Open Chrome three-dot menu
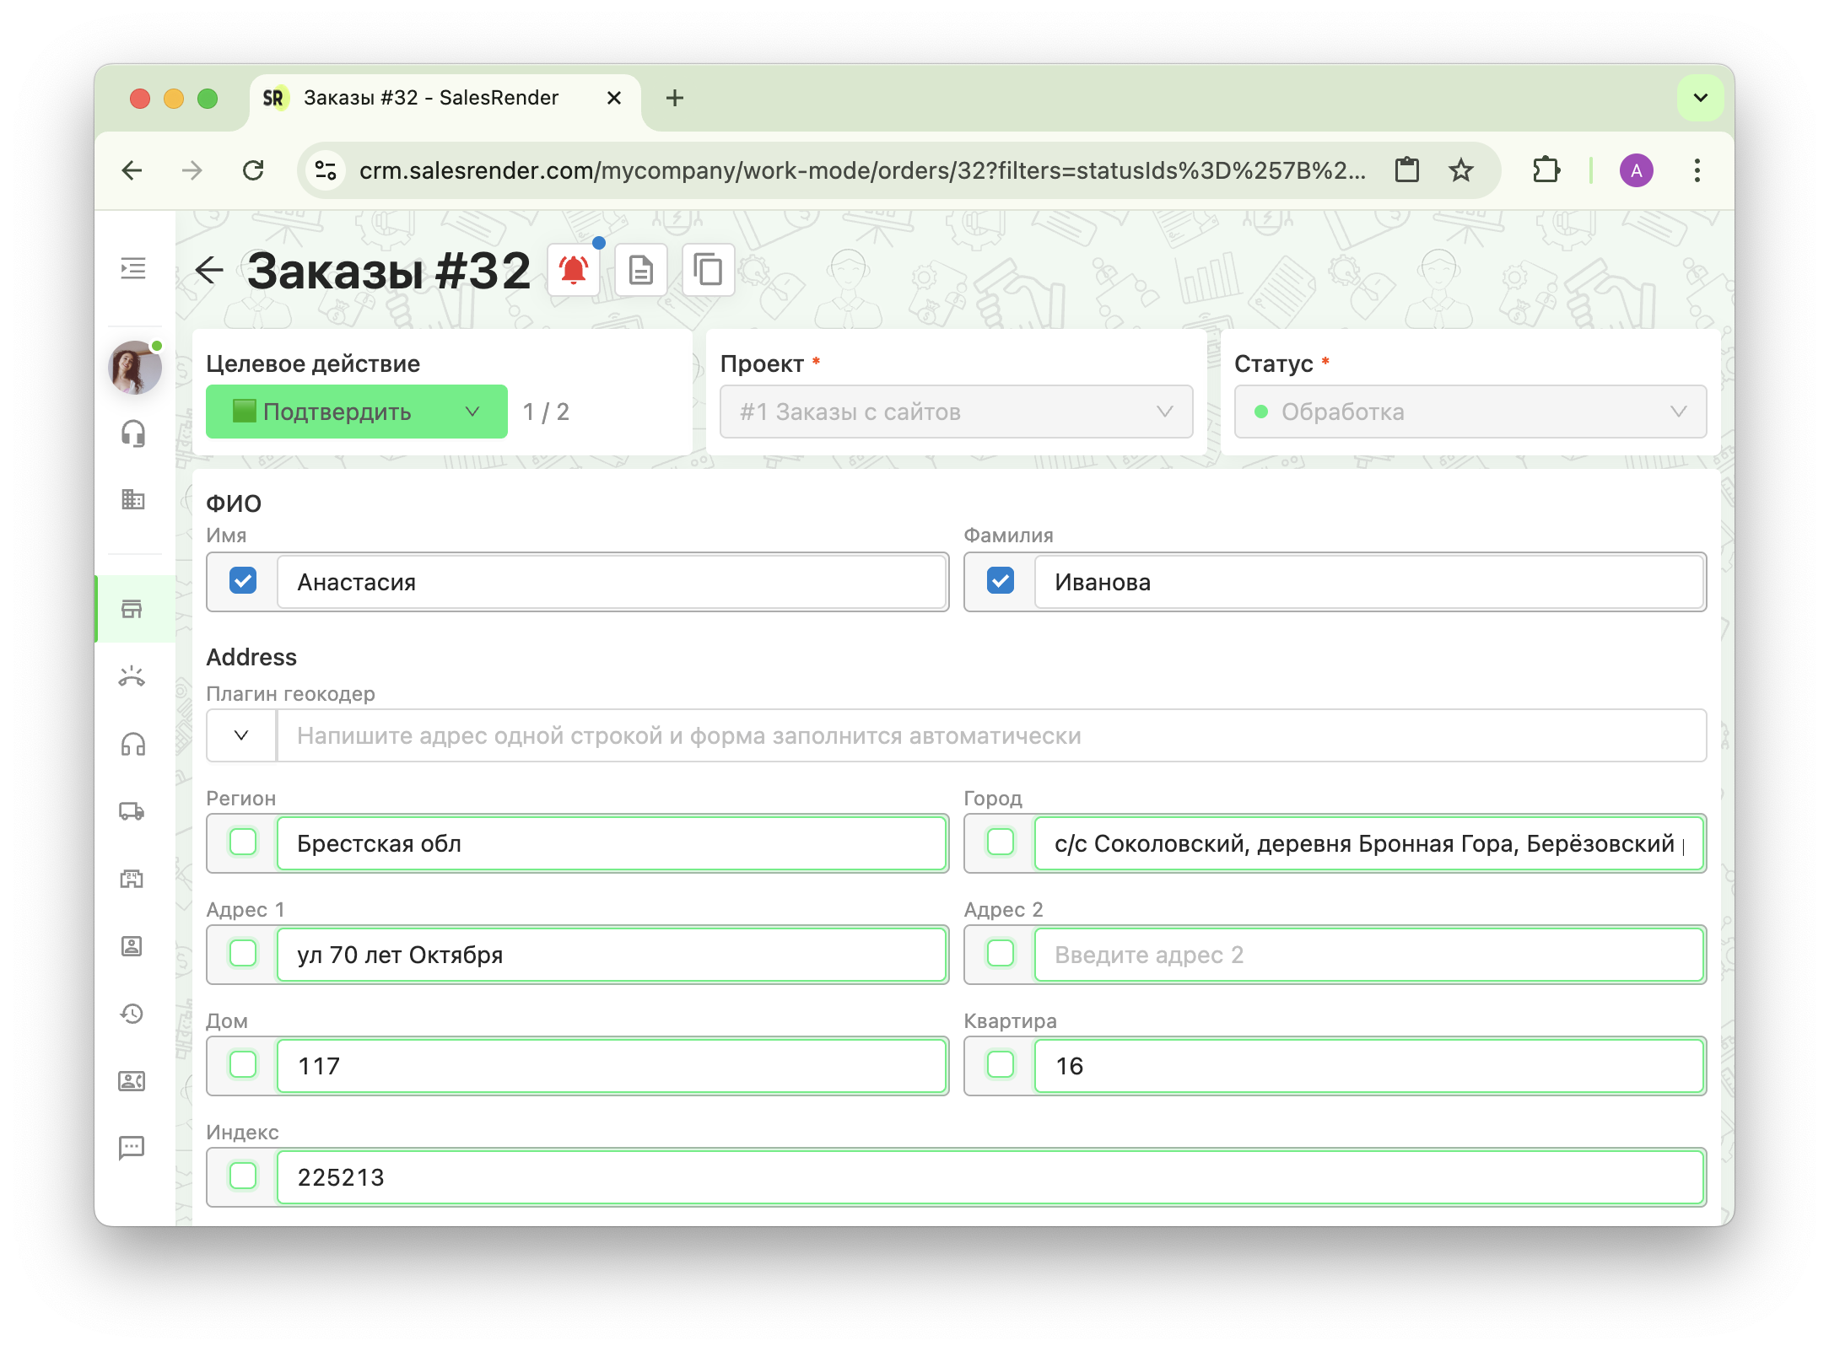Screen dimensions: 1829x1351 click(x=1697, y=170)
